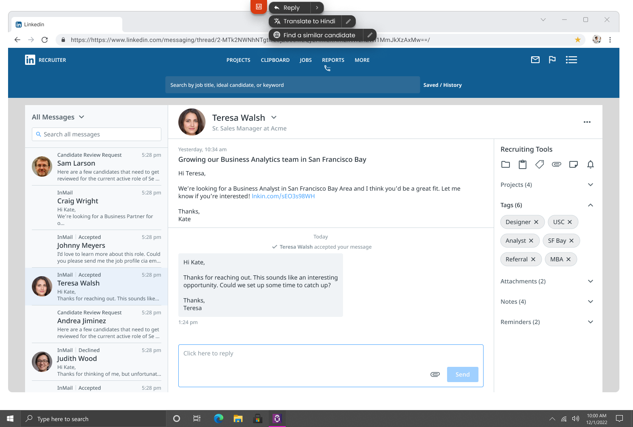Open Craig Wright's InMail
This screenshot has height=427, width=633.
96,208
